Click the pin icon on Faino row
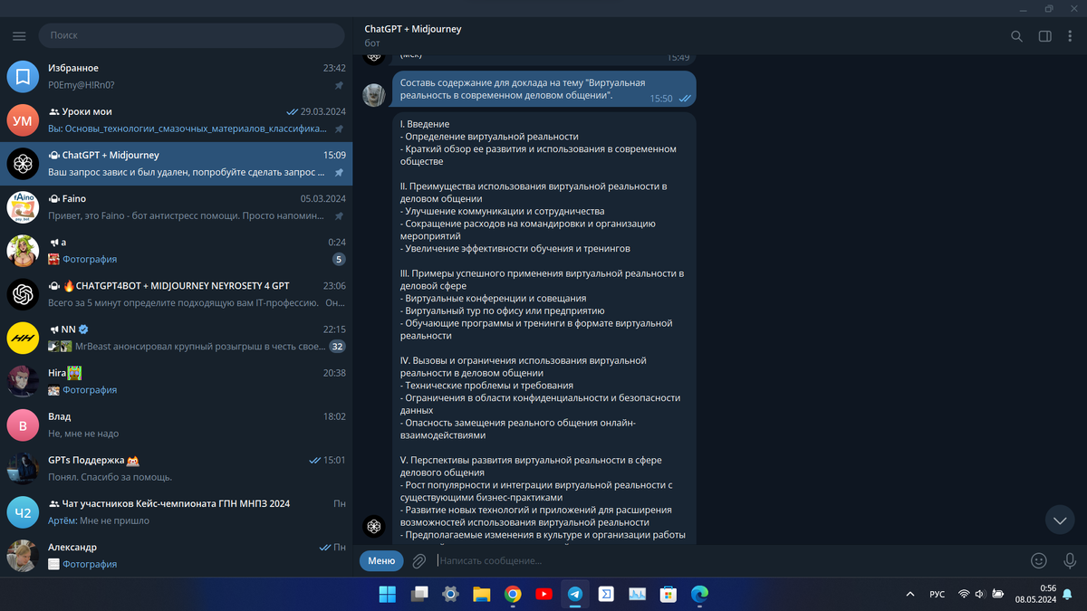 coord(339,216)
